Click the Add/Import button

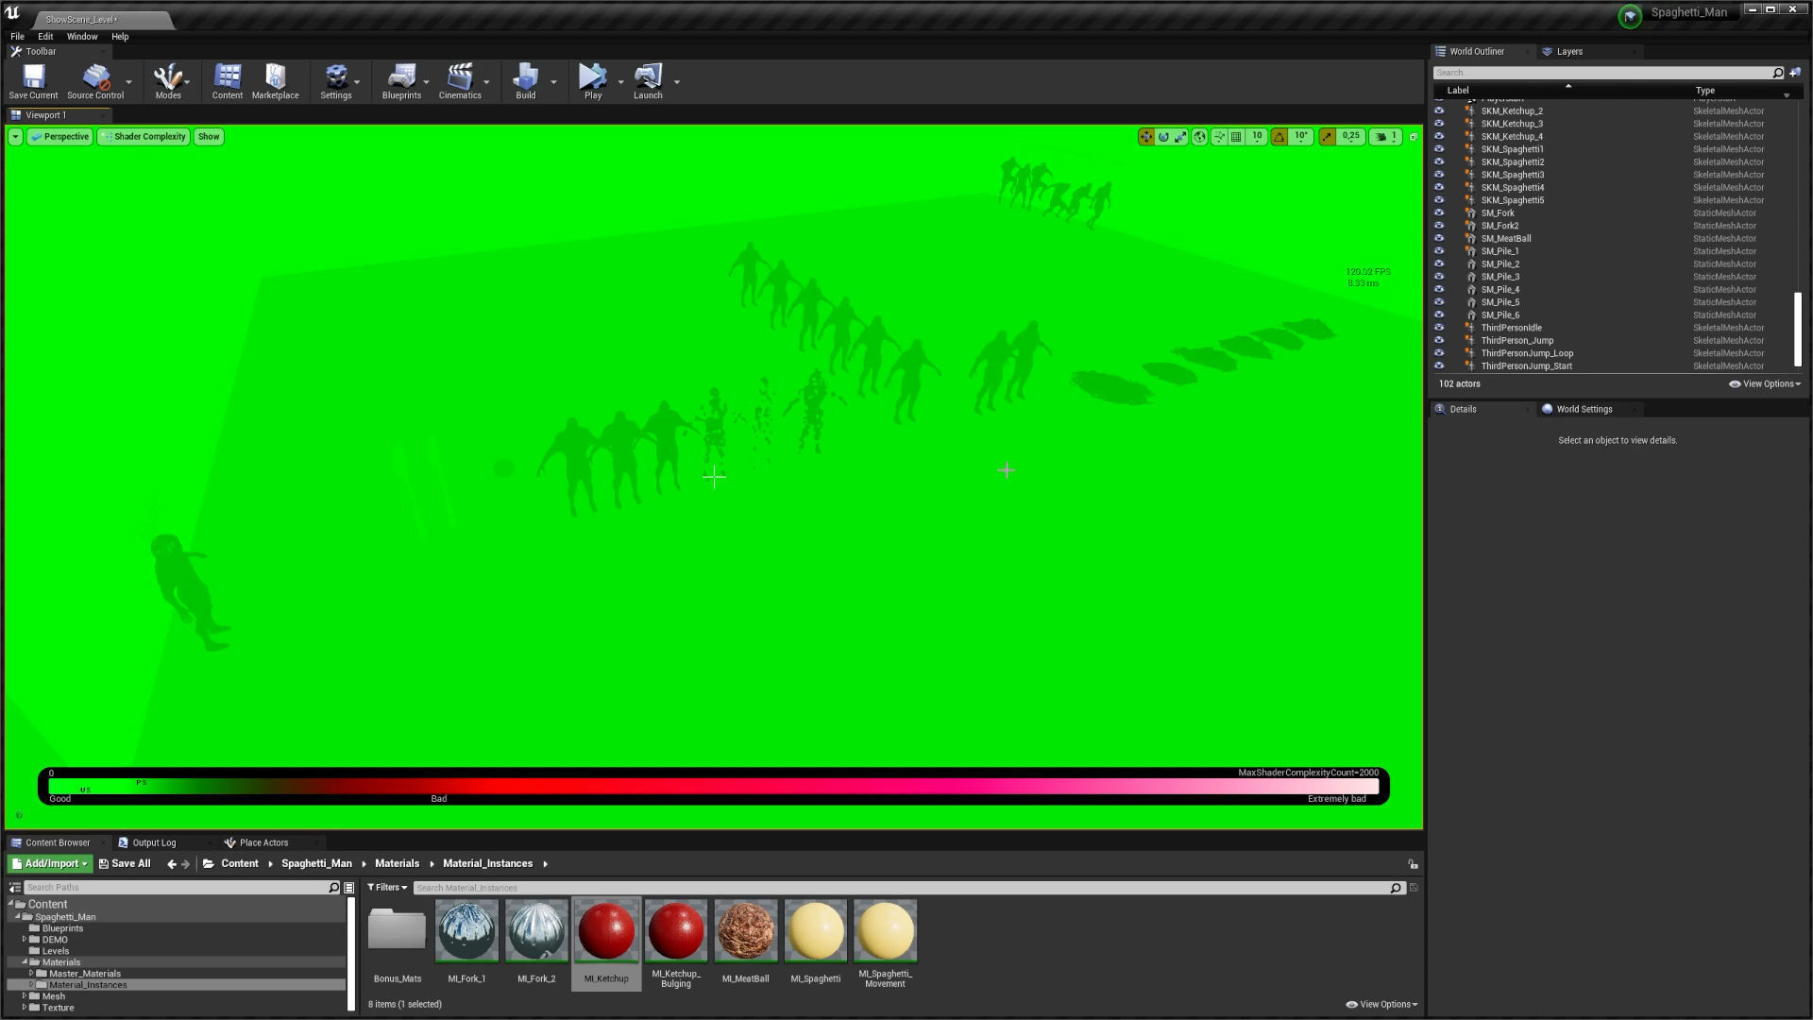pyautogui.click(x=50, y=863)
